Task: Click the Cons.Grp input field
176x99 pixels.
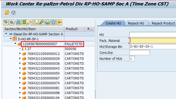Action: (139, 52)
